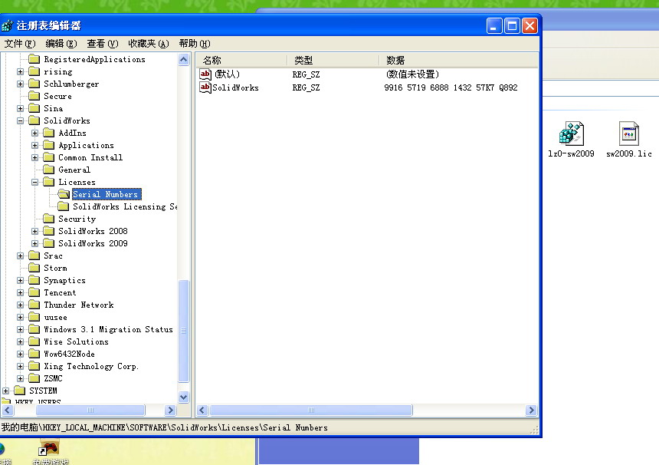Screen dimensions: 659x465
Task: Maximize the registry editor window
Action: tap(512, 26)
